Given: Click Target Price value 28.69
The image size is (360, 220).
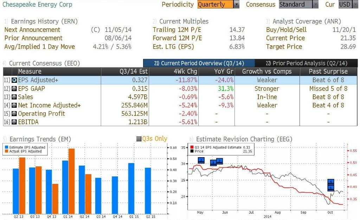Looking at the screenshot, I should pyautogui.click(x=348, y=47).
